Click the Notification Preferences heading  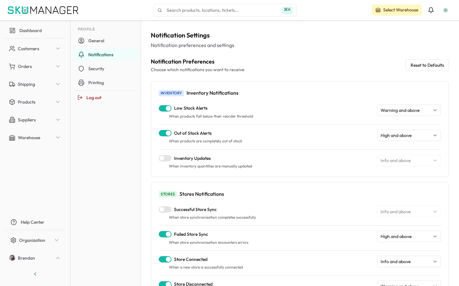(x=183, y=62)
